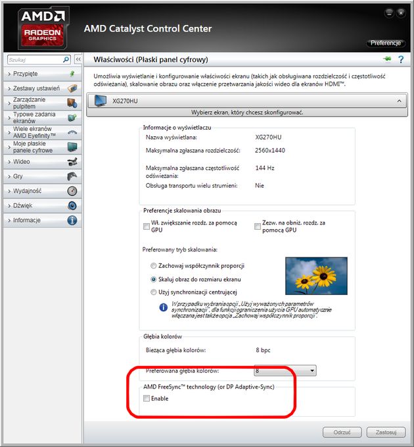Screen dimensions: 414x447
Task: Expand Zarządzanie pulpitem section
Action: pyautogui.click(x=42, y=103)
